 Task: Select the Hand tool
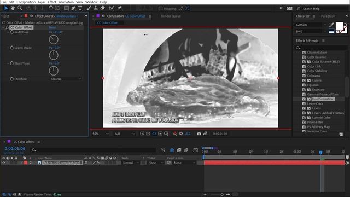(13, 8)
